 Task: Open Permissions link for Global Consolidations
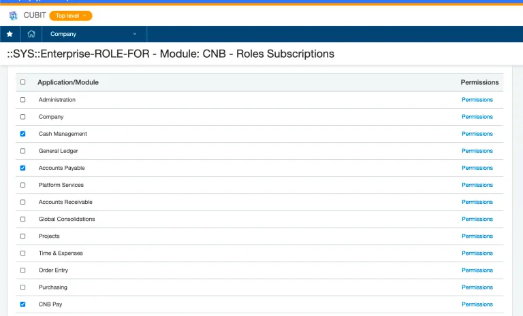(477, 219)
